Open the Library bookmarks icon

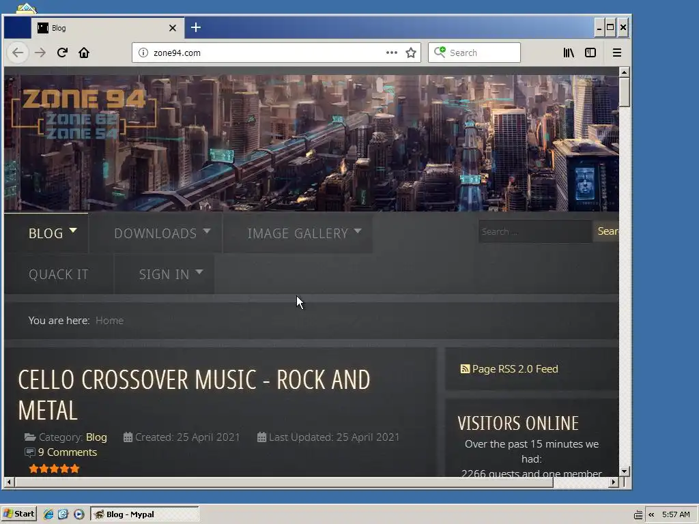click(x=569, y=53)
